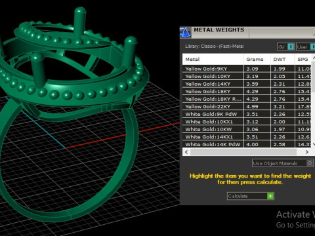
Task: Click the DWT value for Yellow Gold:18KY R...
Action: click(x=282, y=99)
